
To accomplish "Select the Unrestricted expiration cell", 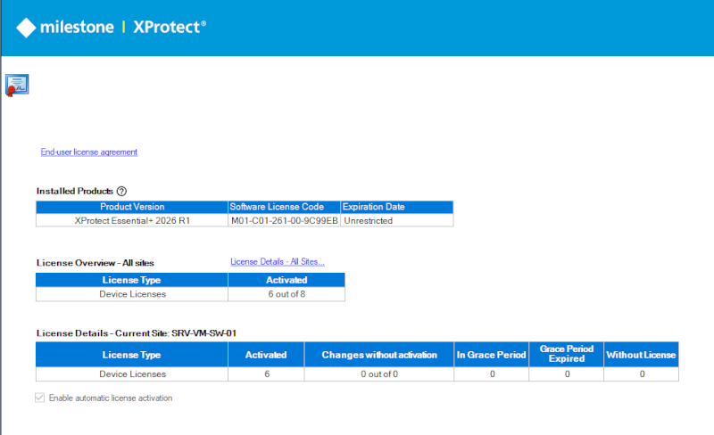I will (x=396, y=221).
